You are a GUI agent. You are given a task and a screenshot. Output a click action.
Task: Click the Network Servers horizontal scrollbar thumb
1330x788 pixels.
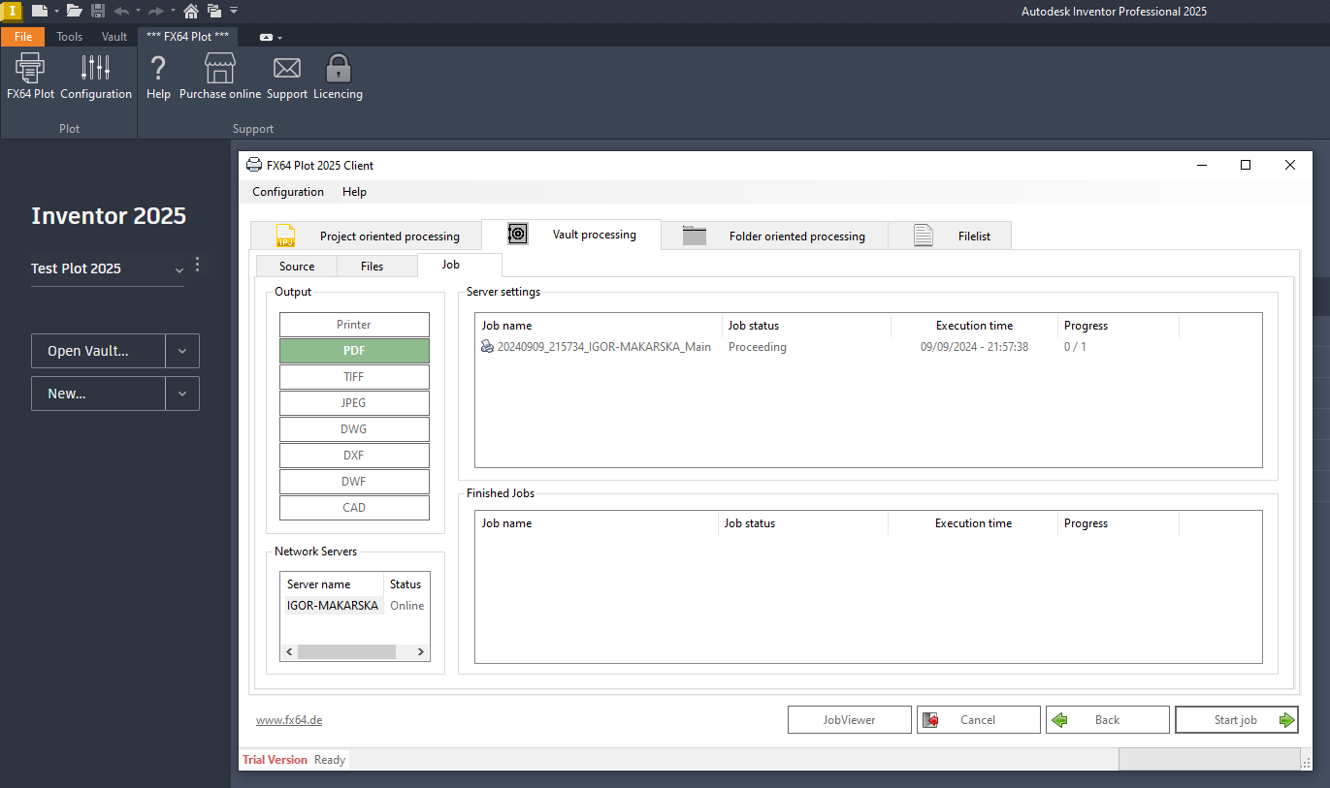(x=346, y=652)
